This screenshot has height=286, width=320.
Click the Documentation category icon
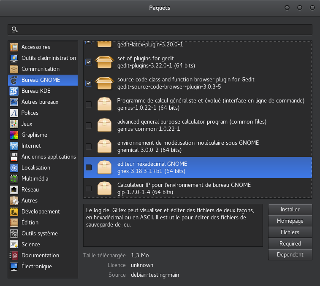tap(14, 256)
